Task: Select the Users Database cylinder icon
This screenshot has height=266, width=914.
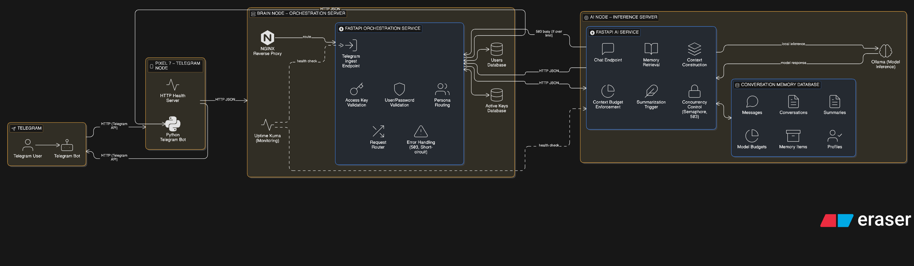Action: (x=496, y=50)
